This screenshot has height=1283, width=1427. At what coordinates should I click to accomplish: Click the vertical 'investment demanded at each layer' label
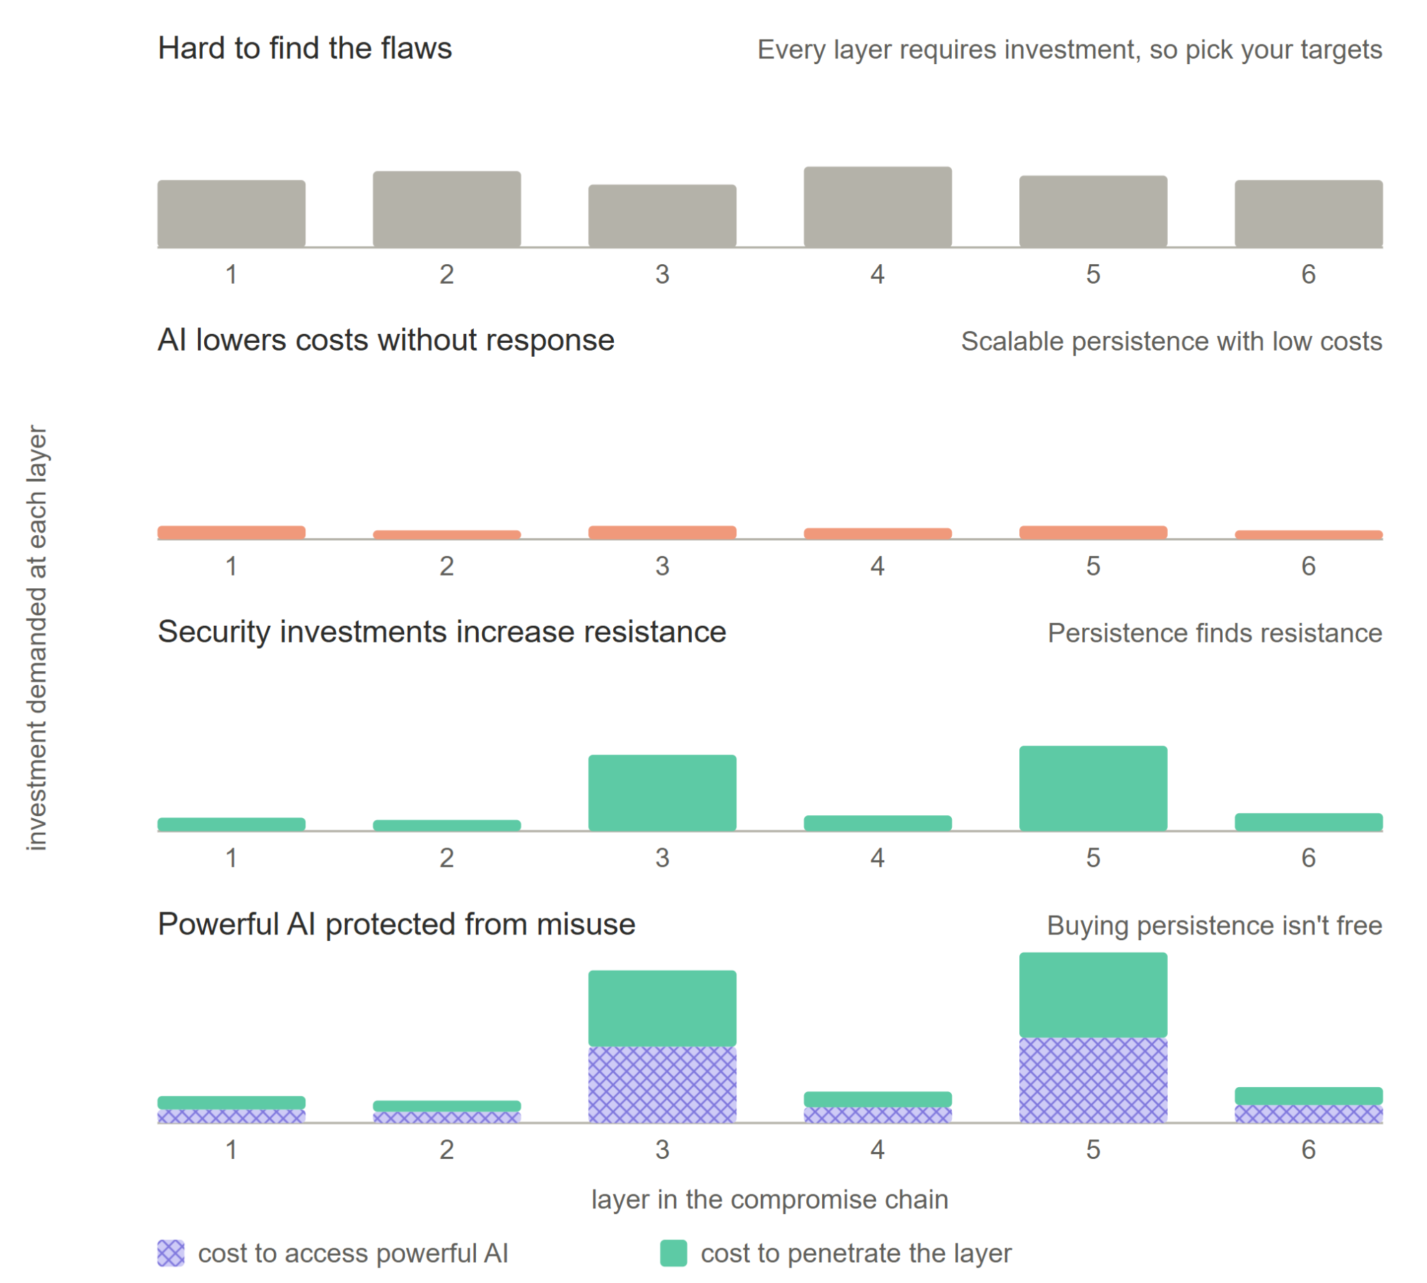point(37,637)
